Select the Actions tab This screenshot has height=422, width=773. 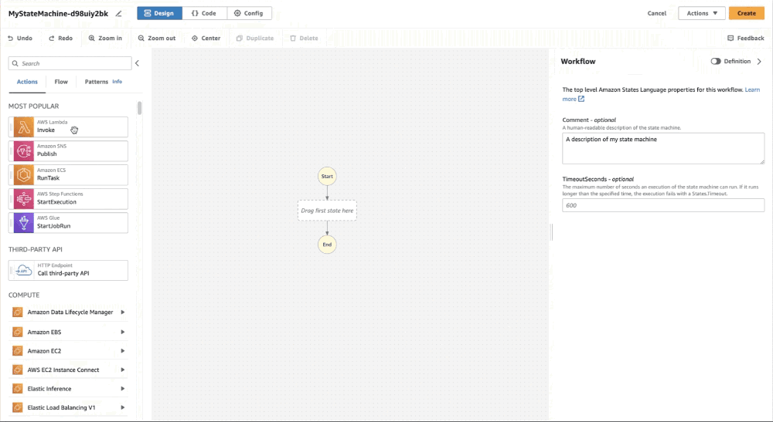tap(27, 82)
